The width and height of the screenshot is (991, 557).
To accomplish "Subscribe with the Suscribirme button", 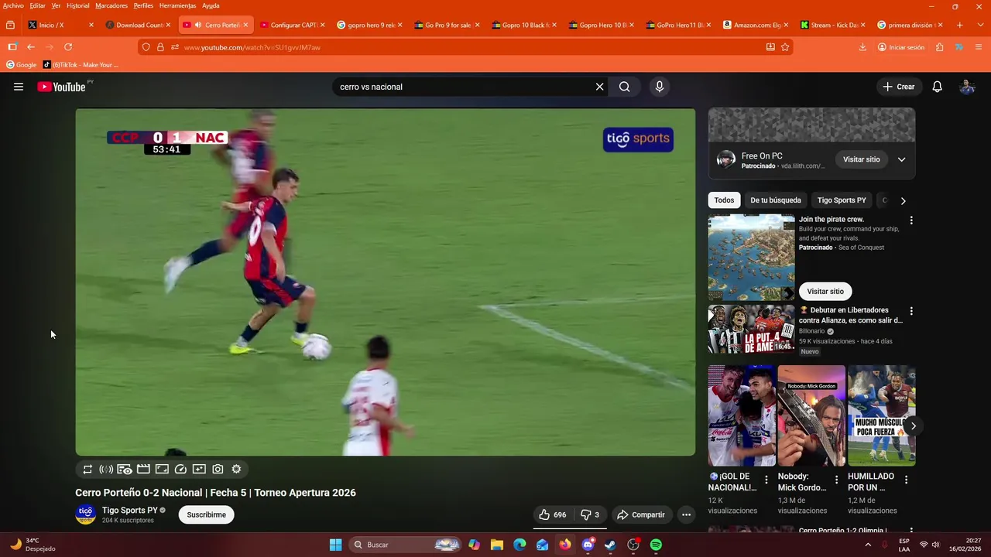I will (207, 514).
